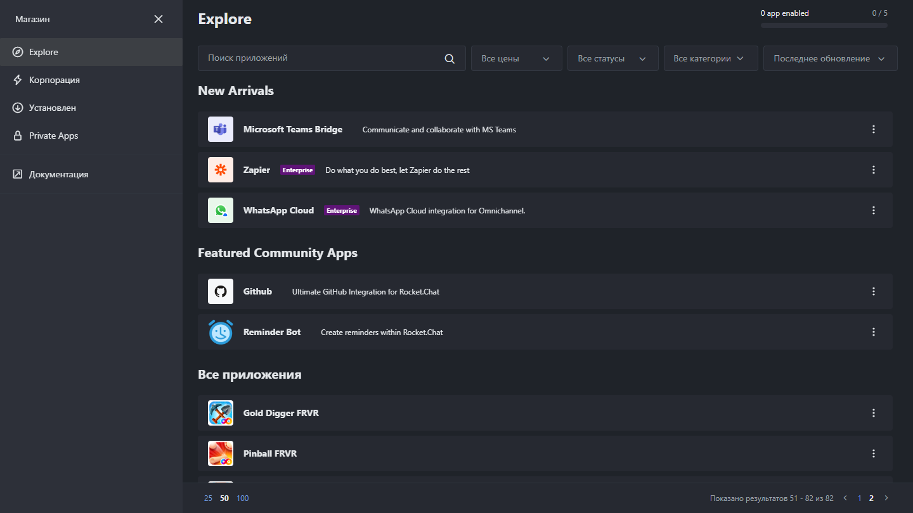Click the Microsoft Teams Bridge app icon
Viewport: 913px width, 513px height.
tap(221, 129)
